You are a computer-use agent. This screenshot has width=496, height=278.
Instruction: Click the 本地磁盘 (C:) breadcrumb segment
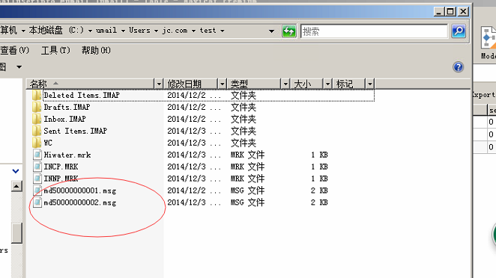tap(56, 31)
